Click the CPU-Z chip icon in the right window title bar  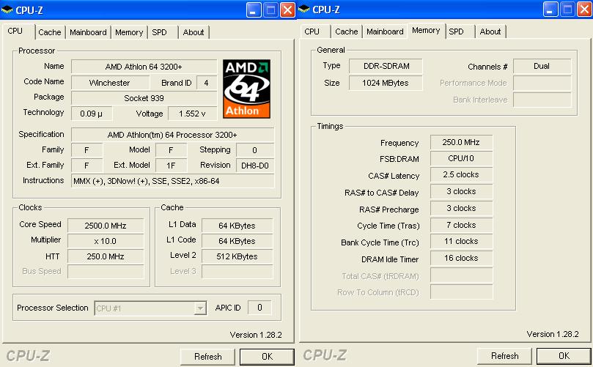tap(304, 10)
